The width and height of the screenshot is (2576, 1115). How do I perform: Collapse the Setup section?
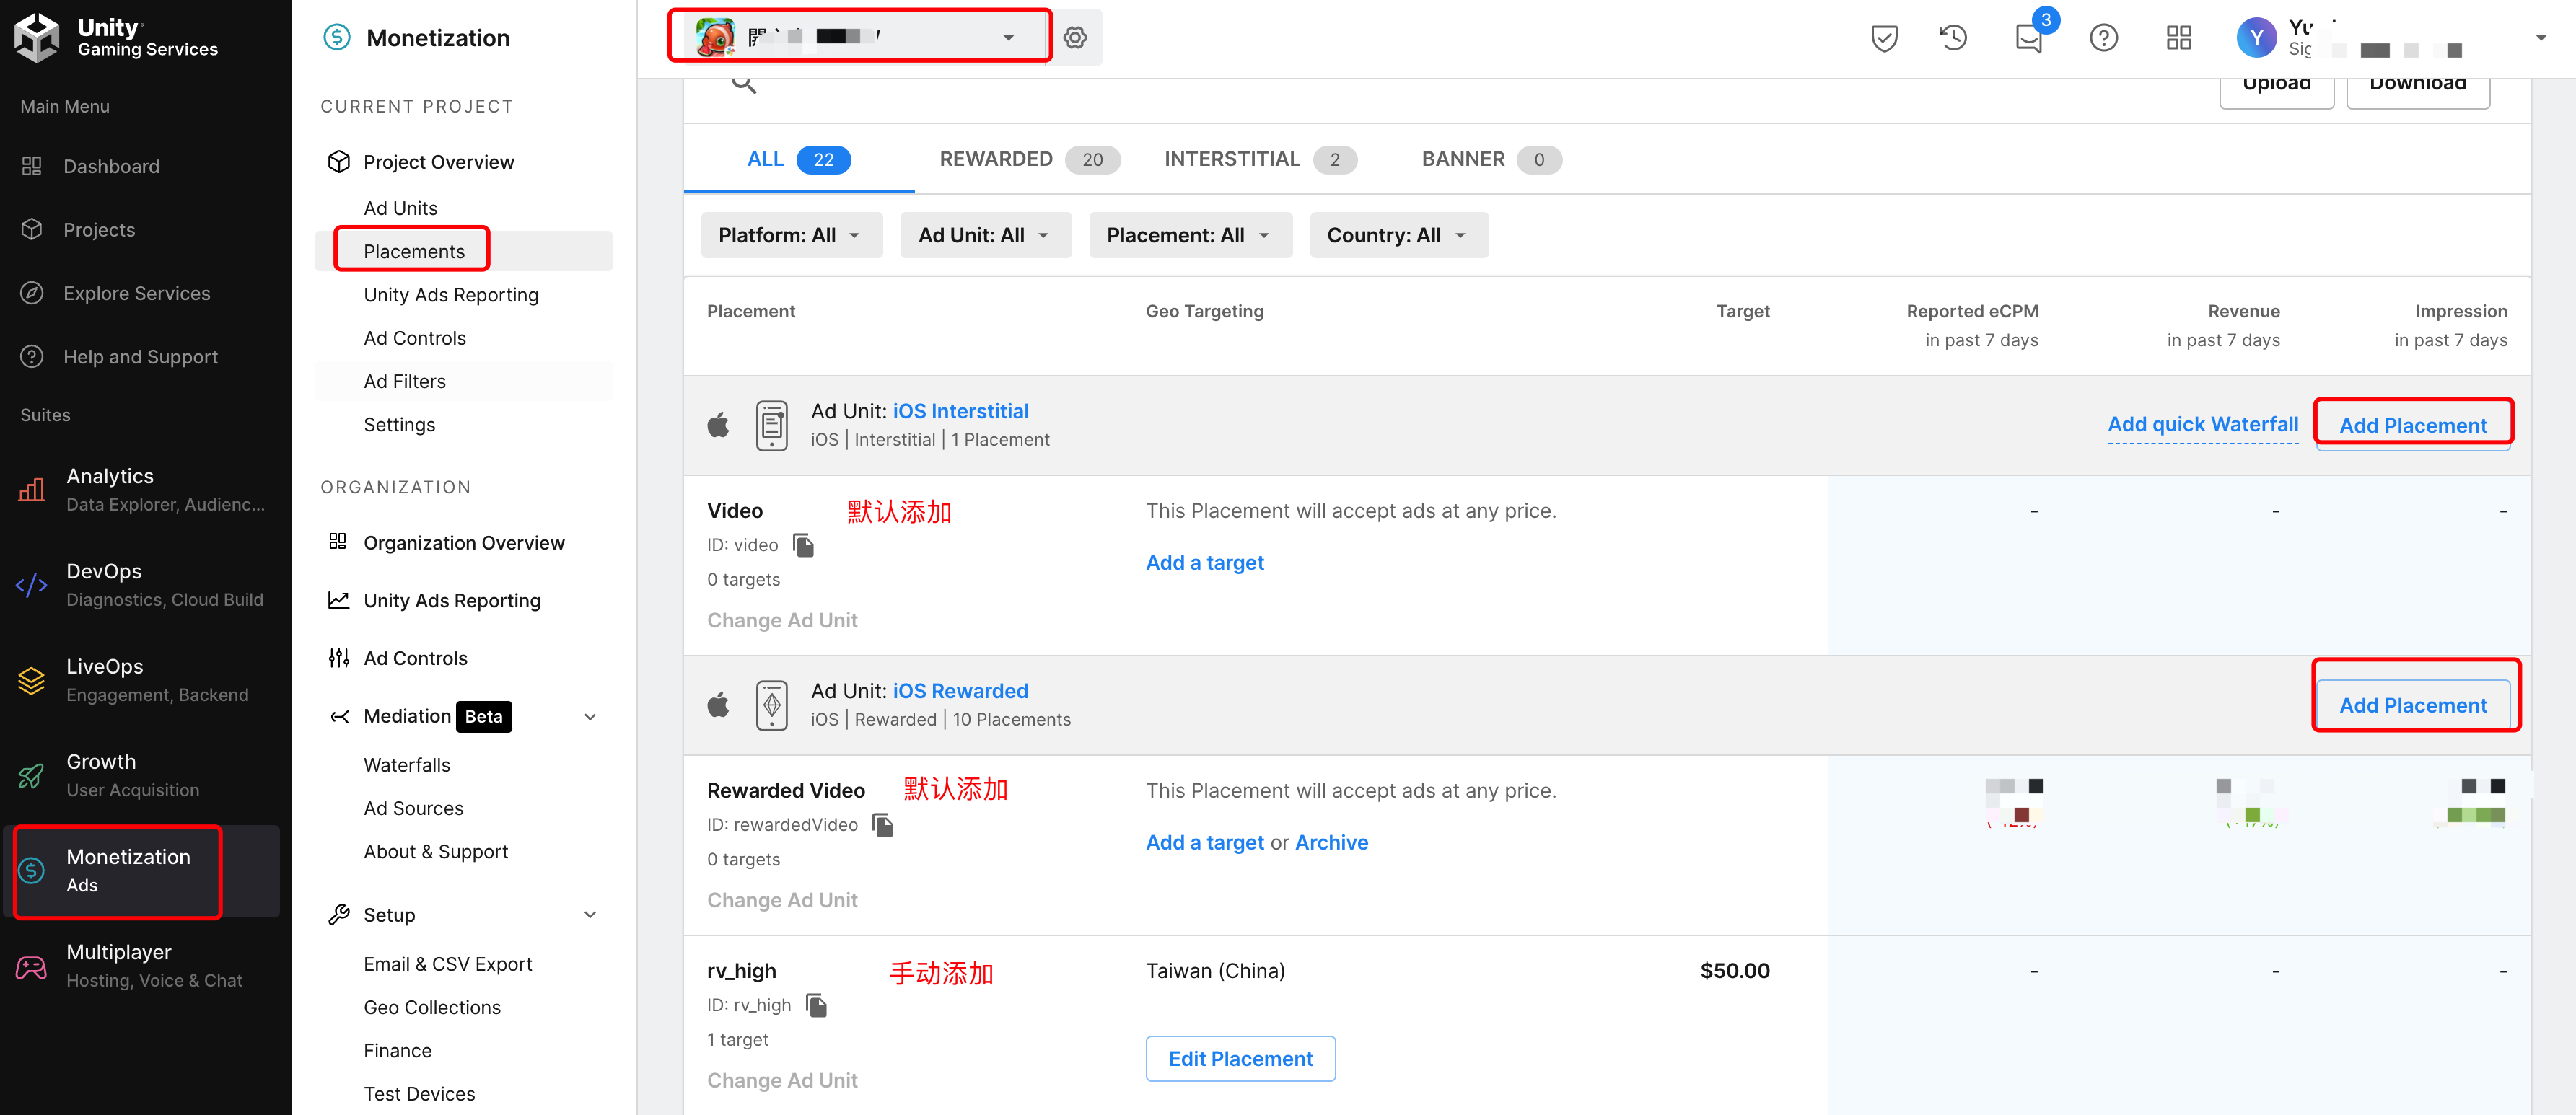pyautogui.click(x=590, y=915)
